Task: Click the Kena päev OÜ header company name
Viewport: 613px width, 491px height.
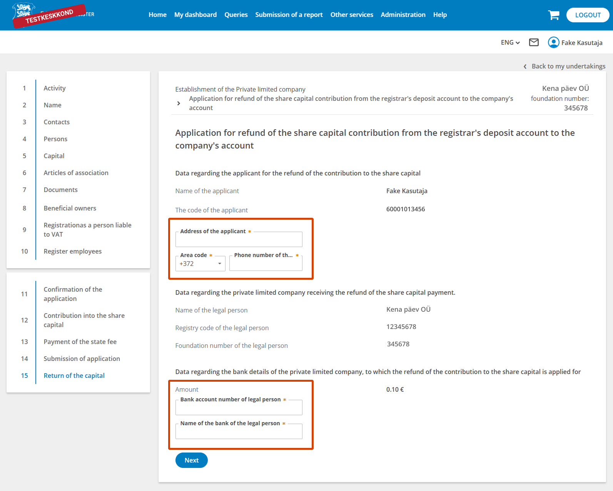Action: point(565,88)
